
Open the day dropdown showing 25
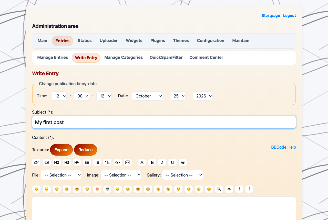178,96
